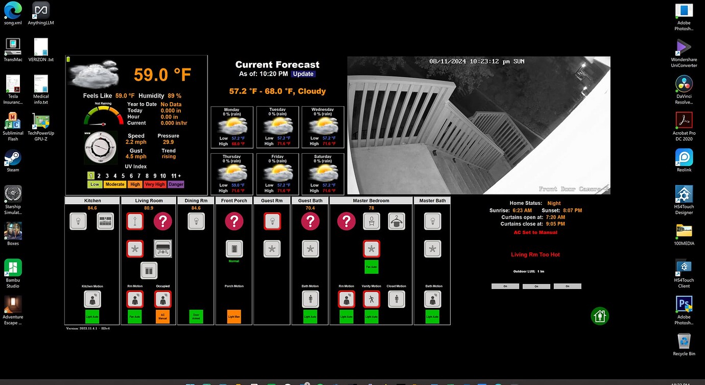705x385 pixels.
Task: Toggle the Guest Rm fan icon
Action: click(x=272, y=249)
